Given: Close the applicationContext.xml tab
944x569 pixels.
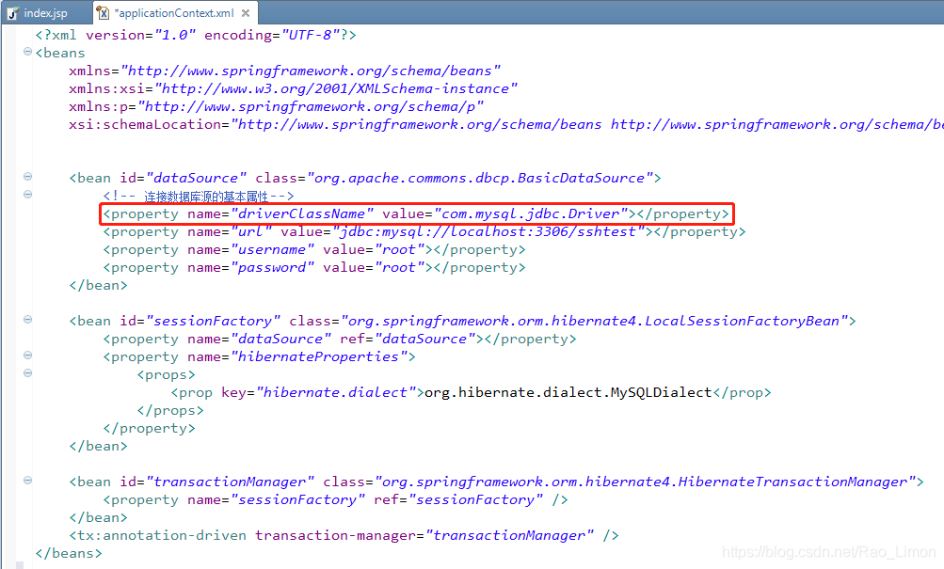Looking at the screenshot, I should (246, 12).
